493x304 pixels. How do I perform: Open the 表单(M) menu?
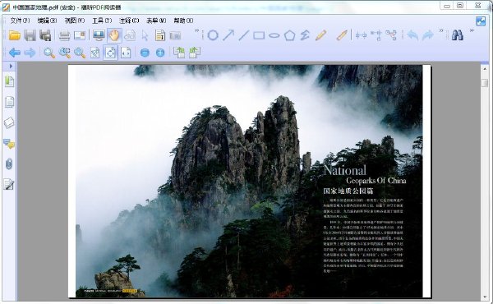coord(156,21)
